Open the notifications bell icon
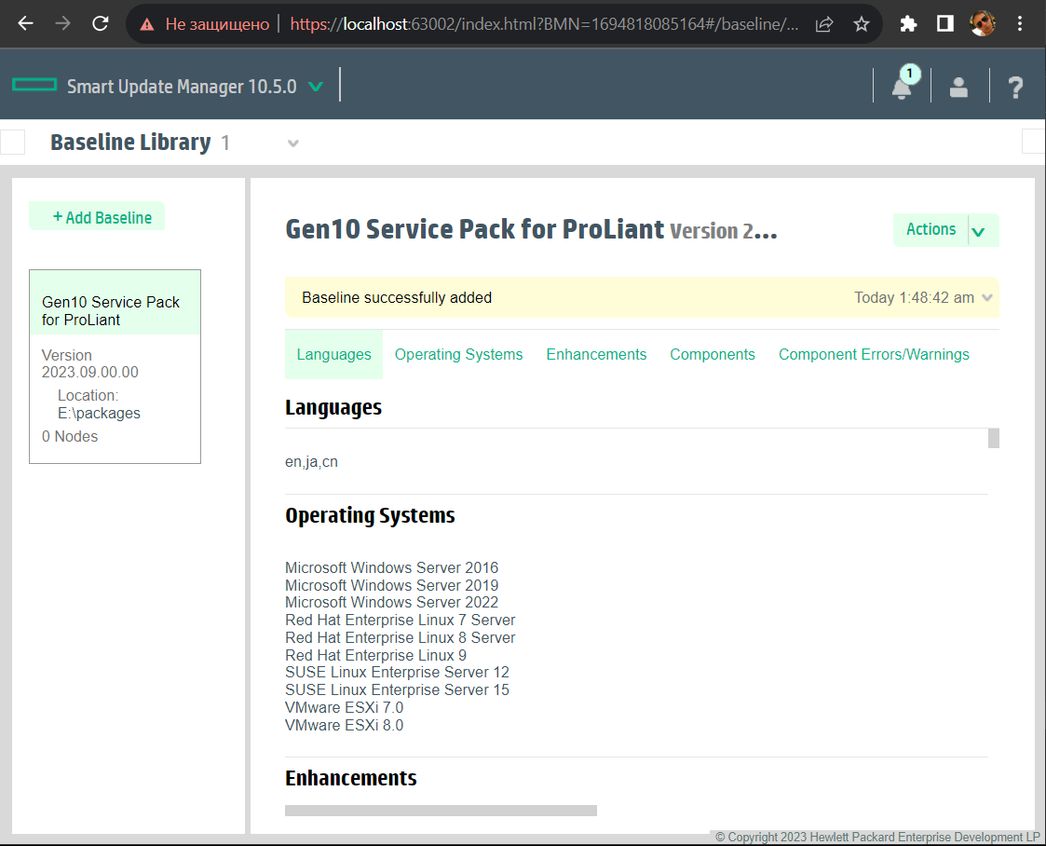 point(902,87)
